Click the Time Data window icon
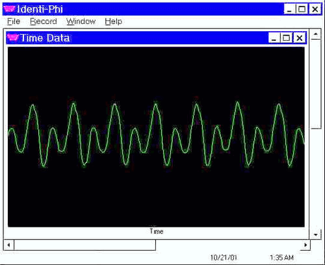 click(12, 38)
